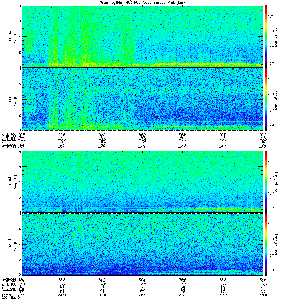281x300 pixels.
Task: Click the "2120" time tick label
Action: [182, 295]
